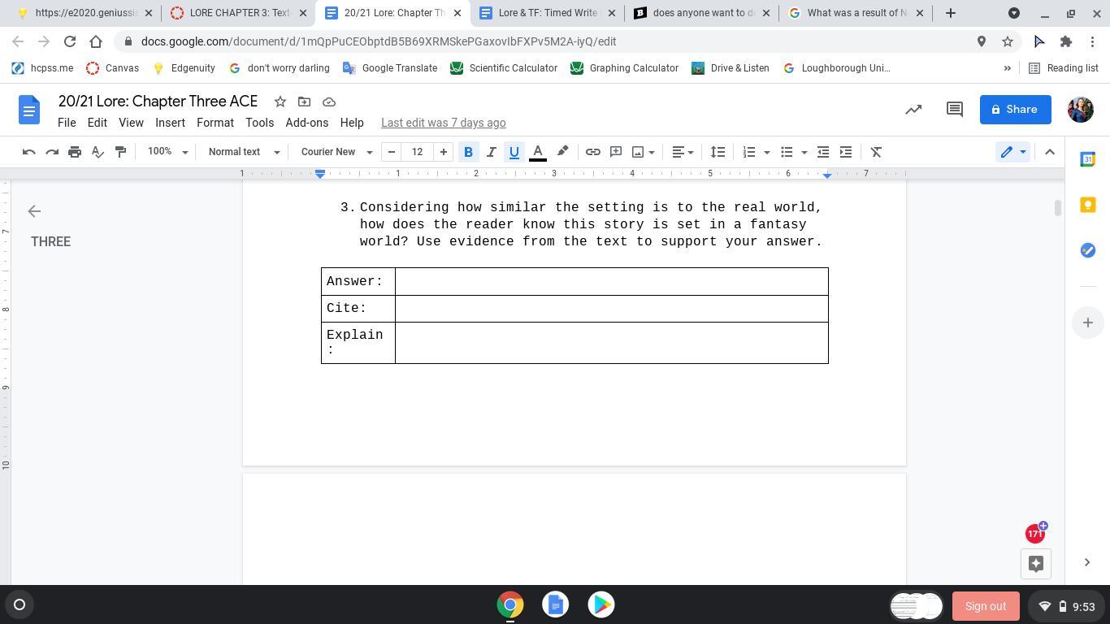Viewport: 1110px width, 624px height.
Task: Click the Clear formatting icon
Action: tap(876, 152)
